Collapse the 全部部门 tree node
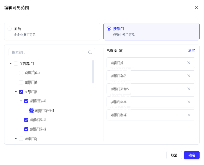This screenshot has height=165, width=204. click(x=11, y=64)
